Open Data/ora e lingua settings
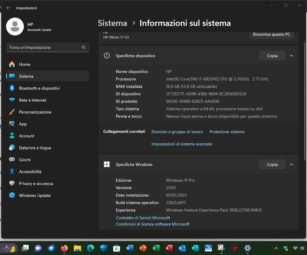Screen dimensions: 307x255 click(x=47, y=148)
